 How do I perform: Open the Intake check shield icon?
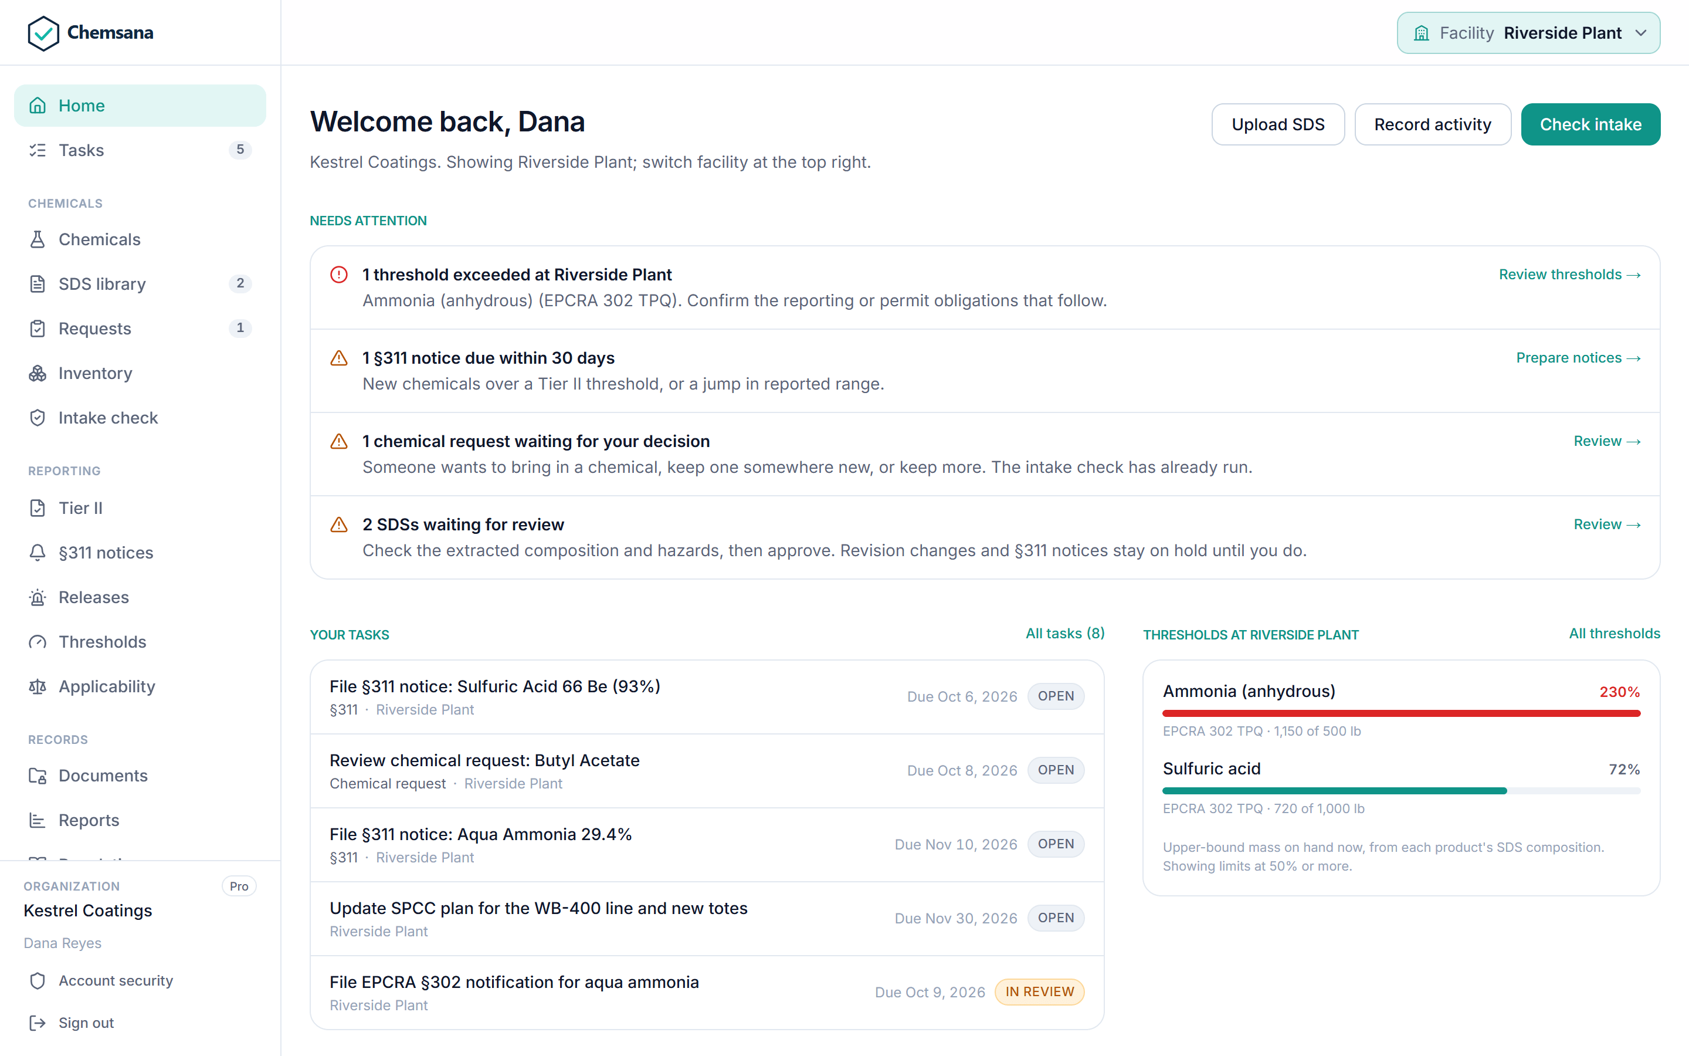pos(38,418)
